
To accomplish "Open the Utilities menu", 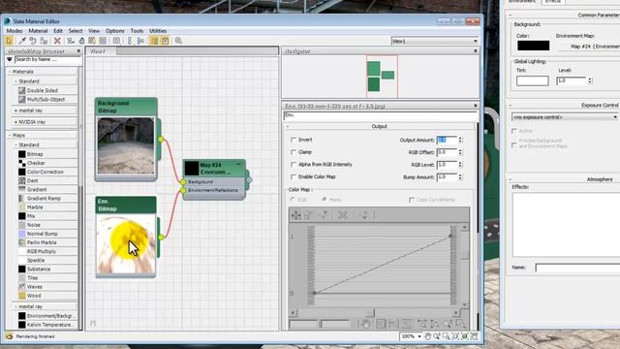I will (x=158, y=31).
